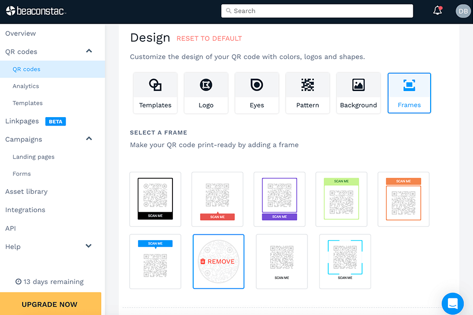Click the search magnifier icon
This screenshot has width=473, height=315.
(229, 11)
